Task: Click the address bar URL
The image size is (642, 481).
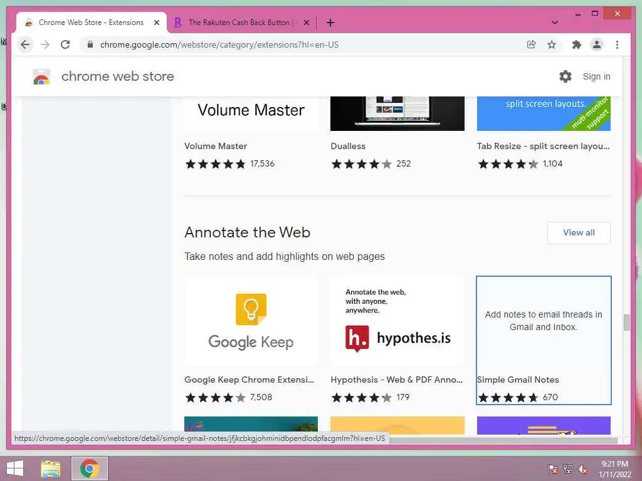Action: (219, 44)
